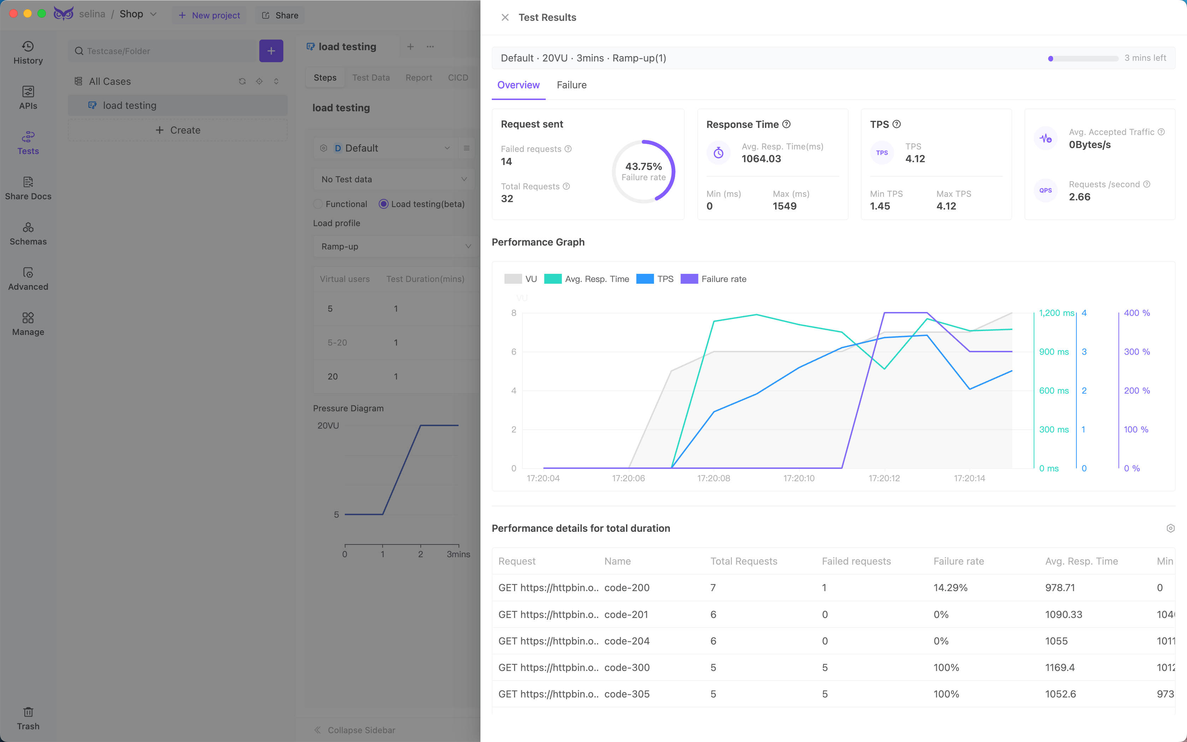Click the code-200 request row
Viewport: 1187px width, 742px height.
(x=833, y=587)
